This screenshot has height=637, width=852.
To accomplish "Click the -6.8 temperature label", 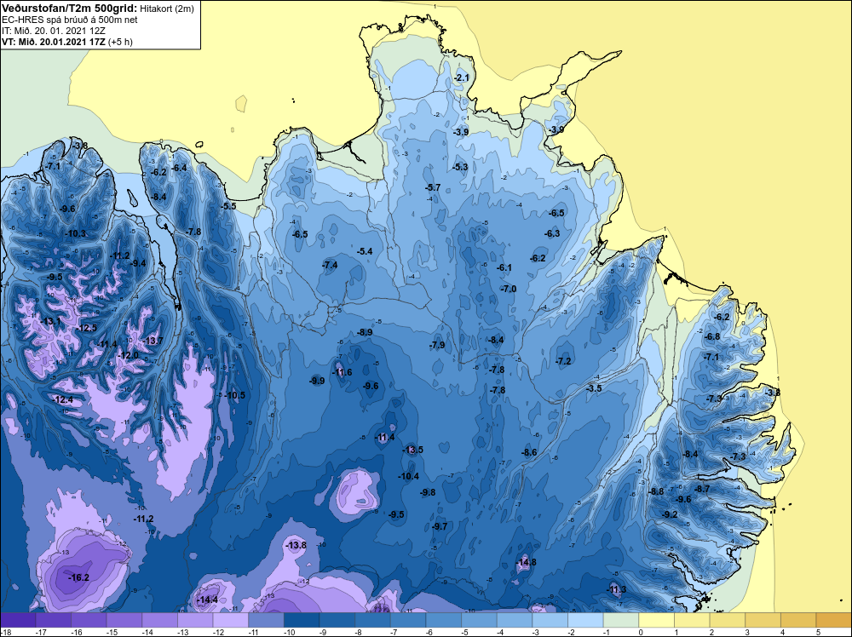I will pos(712,336).
